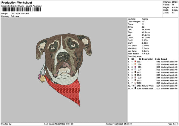Screen dimensions: 179x126
Task: Click the pale pink swatch beside 2172
Action: [x=135, y=83]
